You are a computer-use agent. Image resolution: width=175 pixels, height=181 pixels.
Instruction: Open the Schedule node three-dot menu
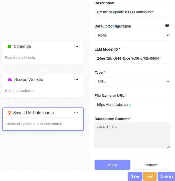coord(76,47)
